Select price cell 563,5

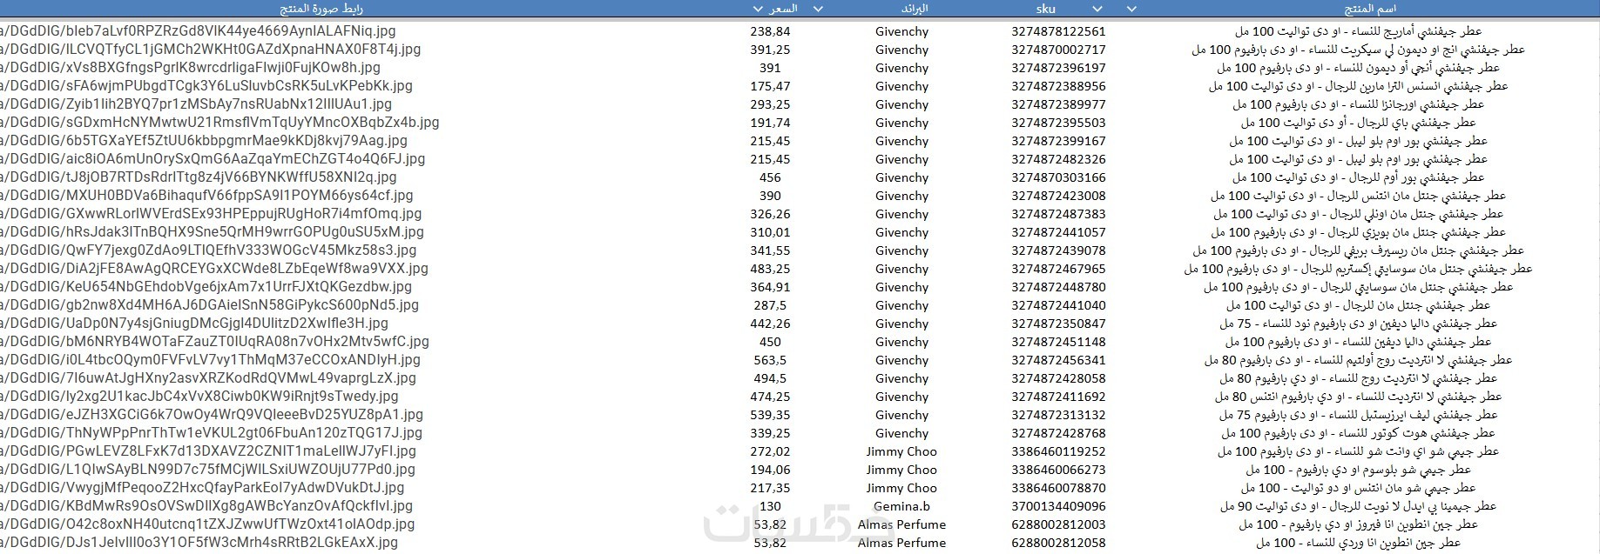coord(770,360)
